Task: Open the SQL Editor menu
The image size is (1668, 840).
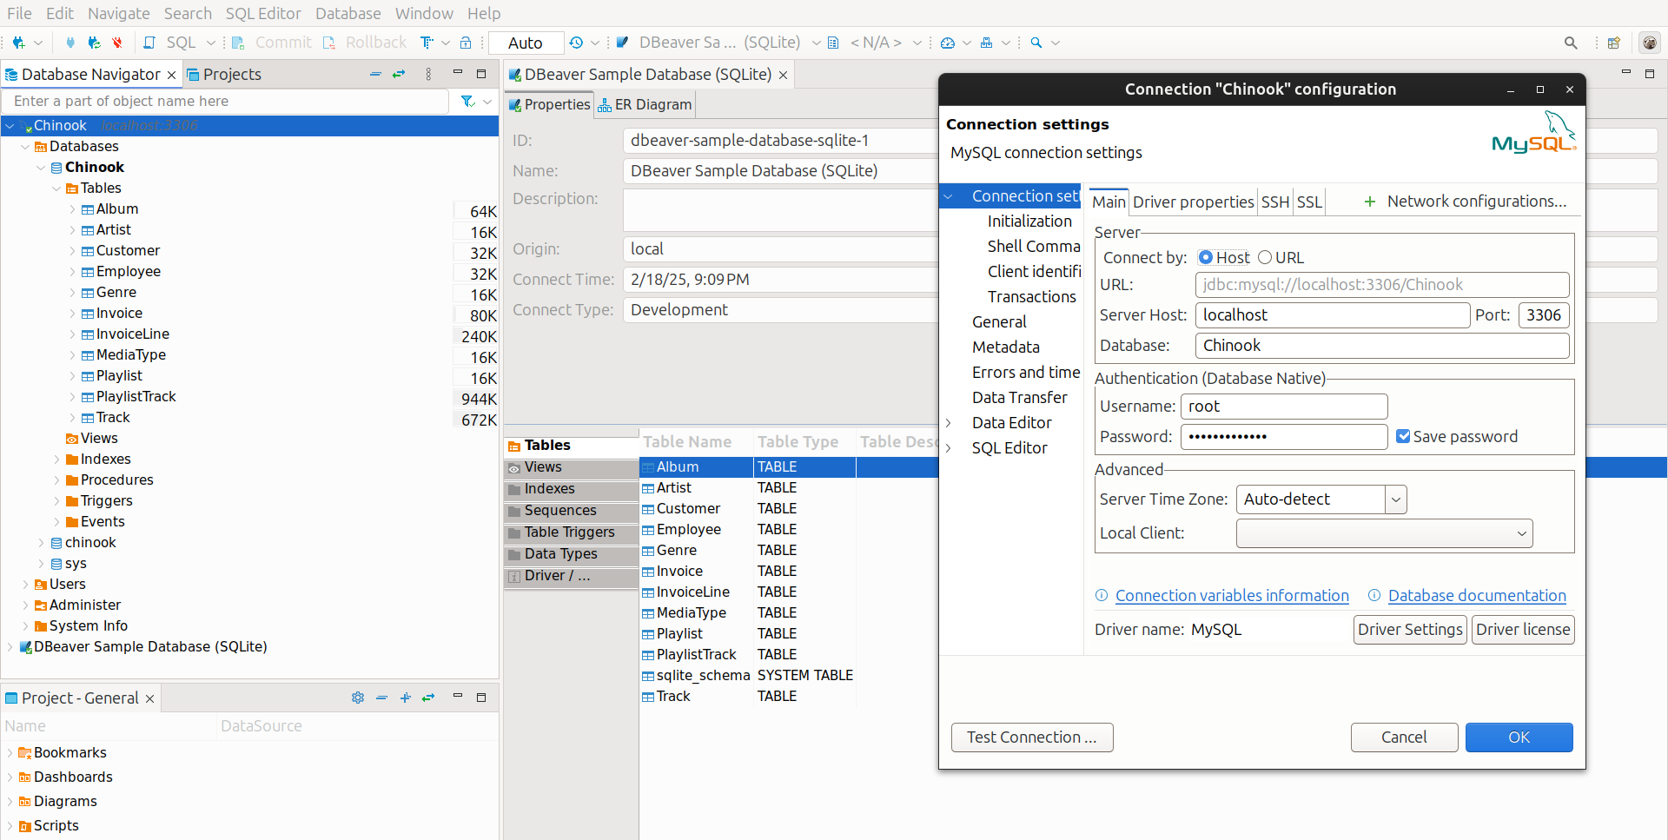Action: tap(263, 14)
